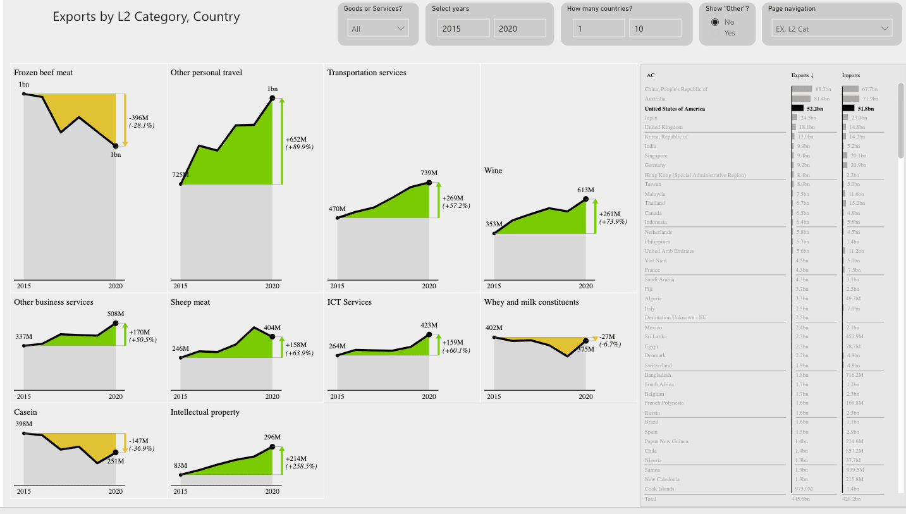Click the 2020 endpoint dot on Transportation services
The image size is (906, 514).
tap(429, 183)
